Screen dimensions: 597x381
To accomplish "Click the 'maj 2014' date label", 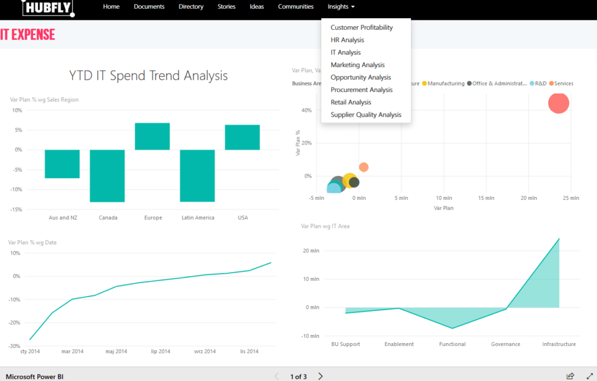I will click(x=116, y=351).
